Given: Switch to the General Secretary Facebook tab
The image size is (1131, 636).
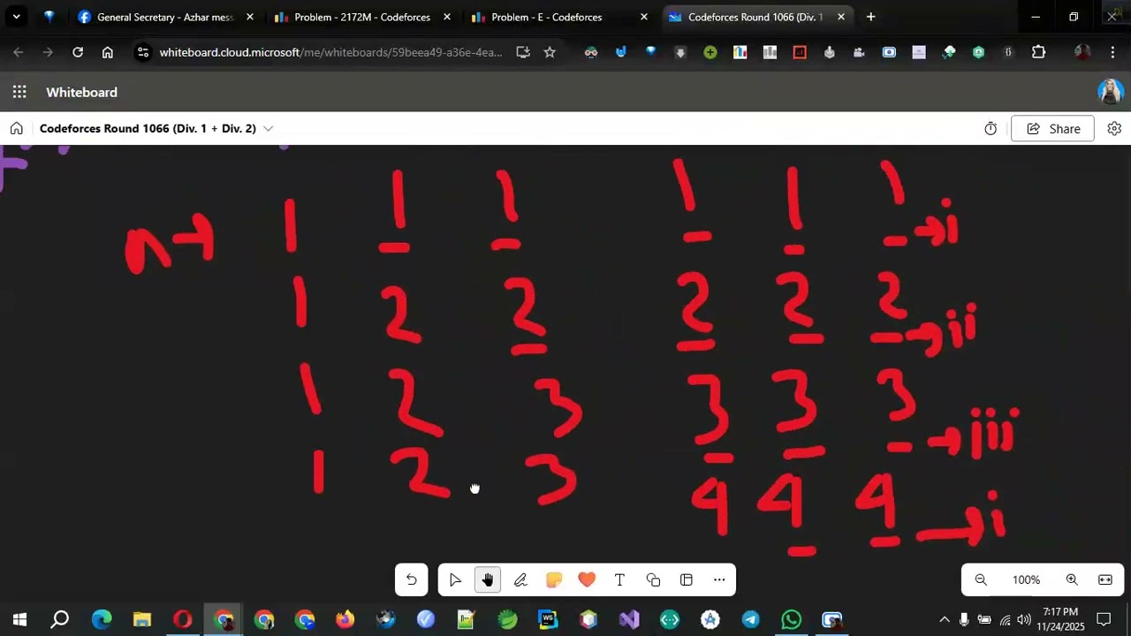Looking at the screenshot, I should (x=164, y=17).
